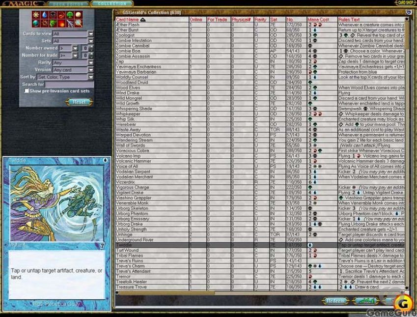The width and height of the screenshot is (417, 317).
Task: Toggle the white sun mana color filter
Action: 36,15
